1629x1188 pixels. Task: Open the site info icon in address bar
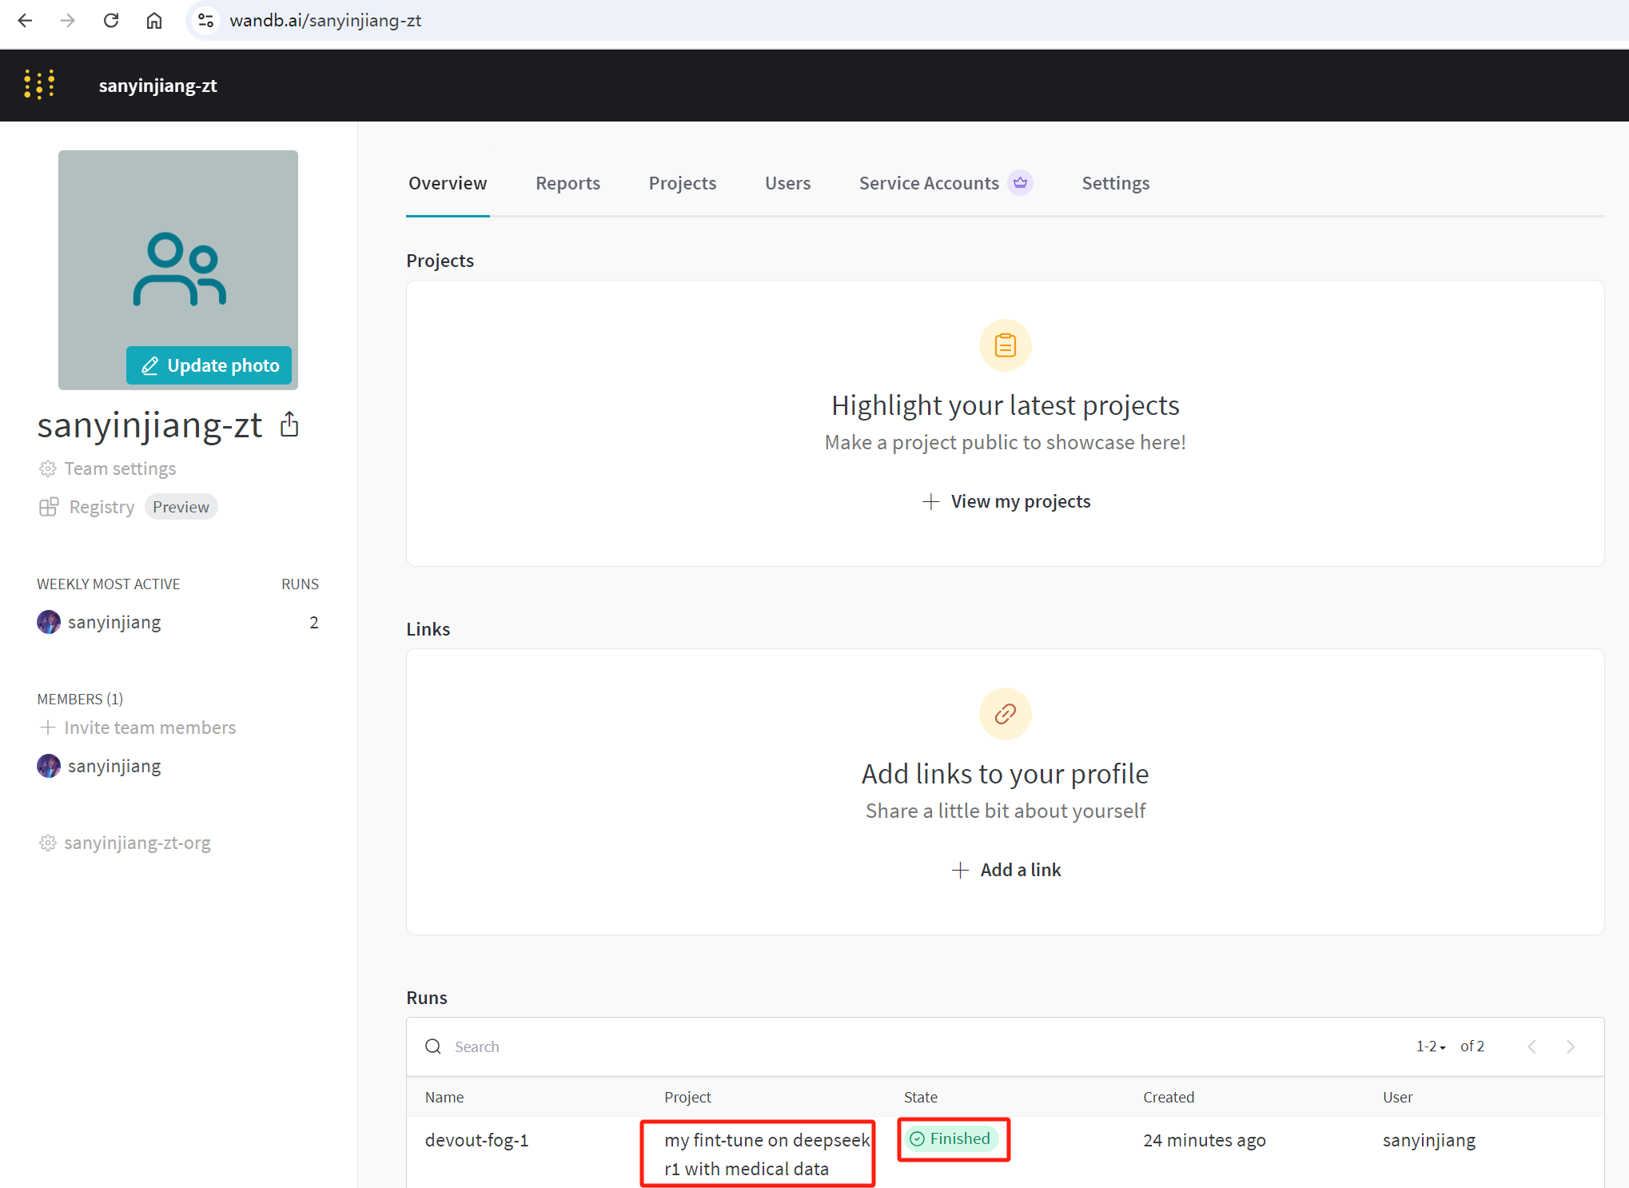(x=205, y=21)
